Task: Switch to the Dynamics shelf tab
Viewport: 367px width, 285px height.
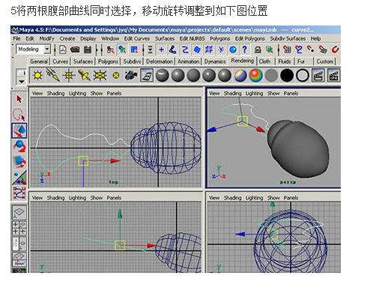Action: coord(215,61)
